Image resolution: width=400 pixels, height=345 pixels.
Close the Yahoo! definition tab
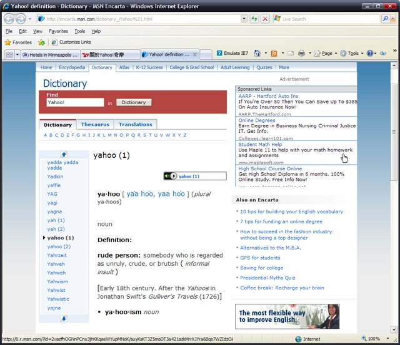194,54
